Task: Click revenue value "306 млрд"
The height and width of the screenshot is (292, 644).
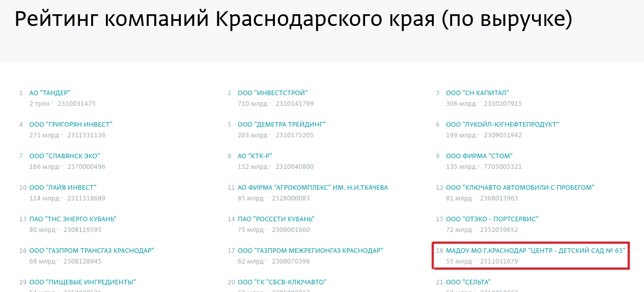Action: pyautogui.click(x=461, y=104)
